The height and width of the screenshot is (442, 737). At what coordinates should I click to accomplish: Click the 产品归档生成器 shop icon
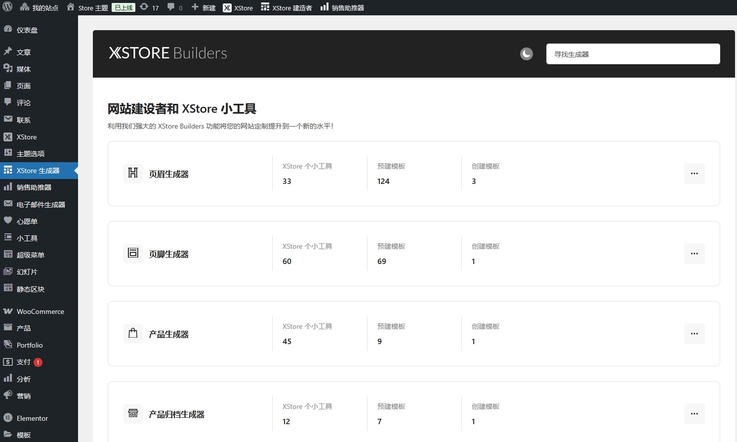133,413
